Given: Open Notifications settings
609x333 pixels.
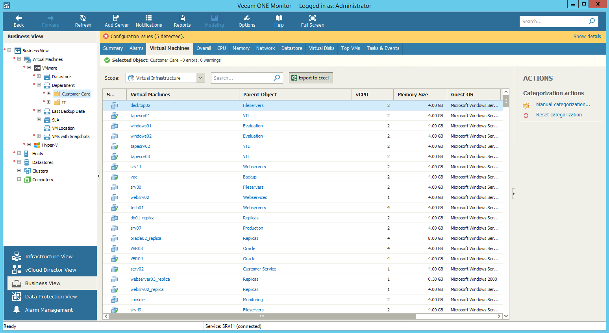Looking at the screenshot, I should [149, 21].
